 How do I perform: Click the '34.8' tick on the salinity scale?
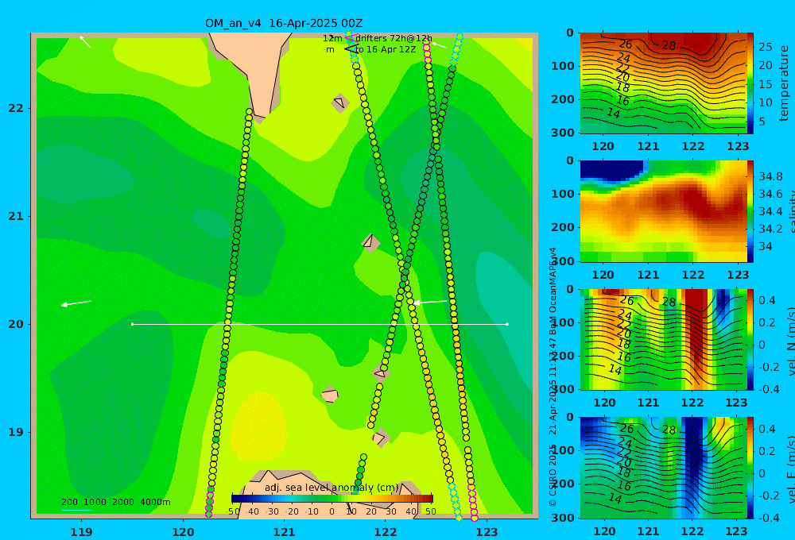(x=770, y=176)
